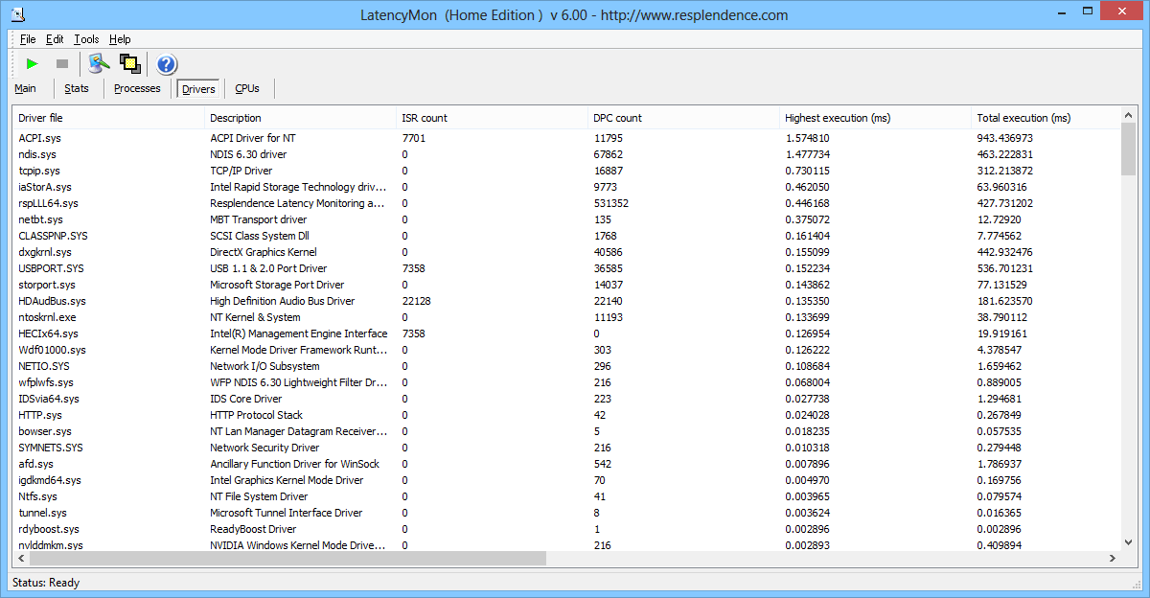Viewport: 1150px width, 598px height.
Task: Sort by the ISR count column header
Action: click(493, 118)
